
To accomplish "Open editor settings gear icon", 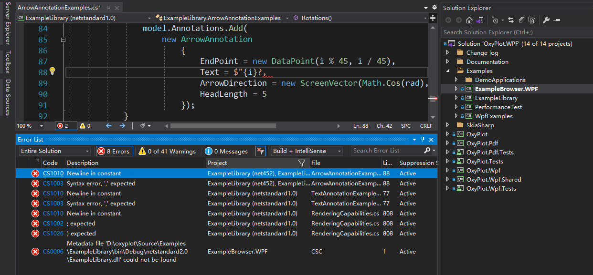I will pos(434,8).
